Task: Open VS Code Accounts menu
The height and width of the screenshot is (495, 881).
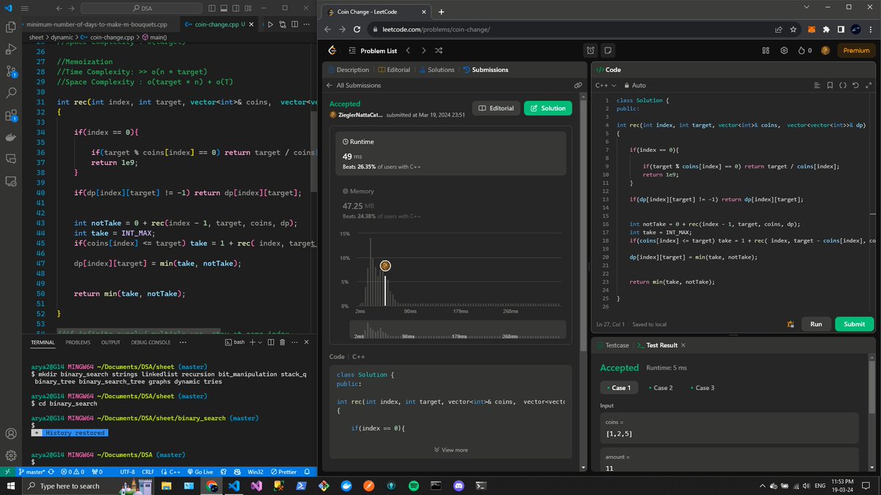Action: [11, 433]
